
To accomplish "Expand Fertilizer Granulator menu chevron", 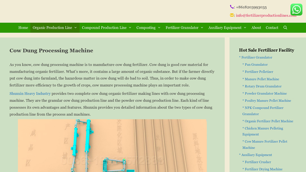I will pos(202,28).
